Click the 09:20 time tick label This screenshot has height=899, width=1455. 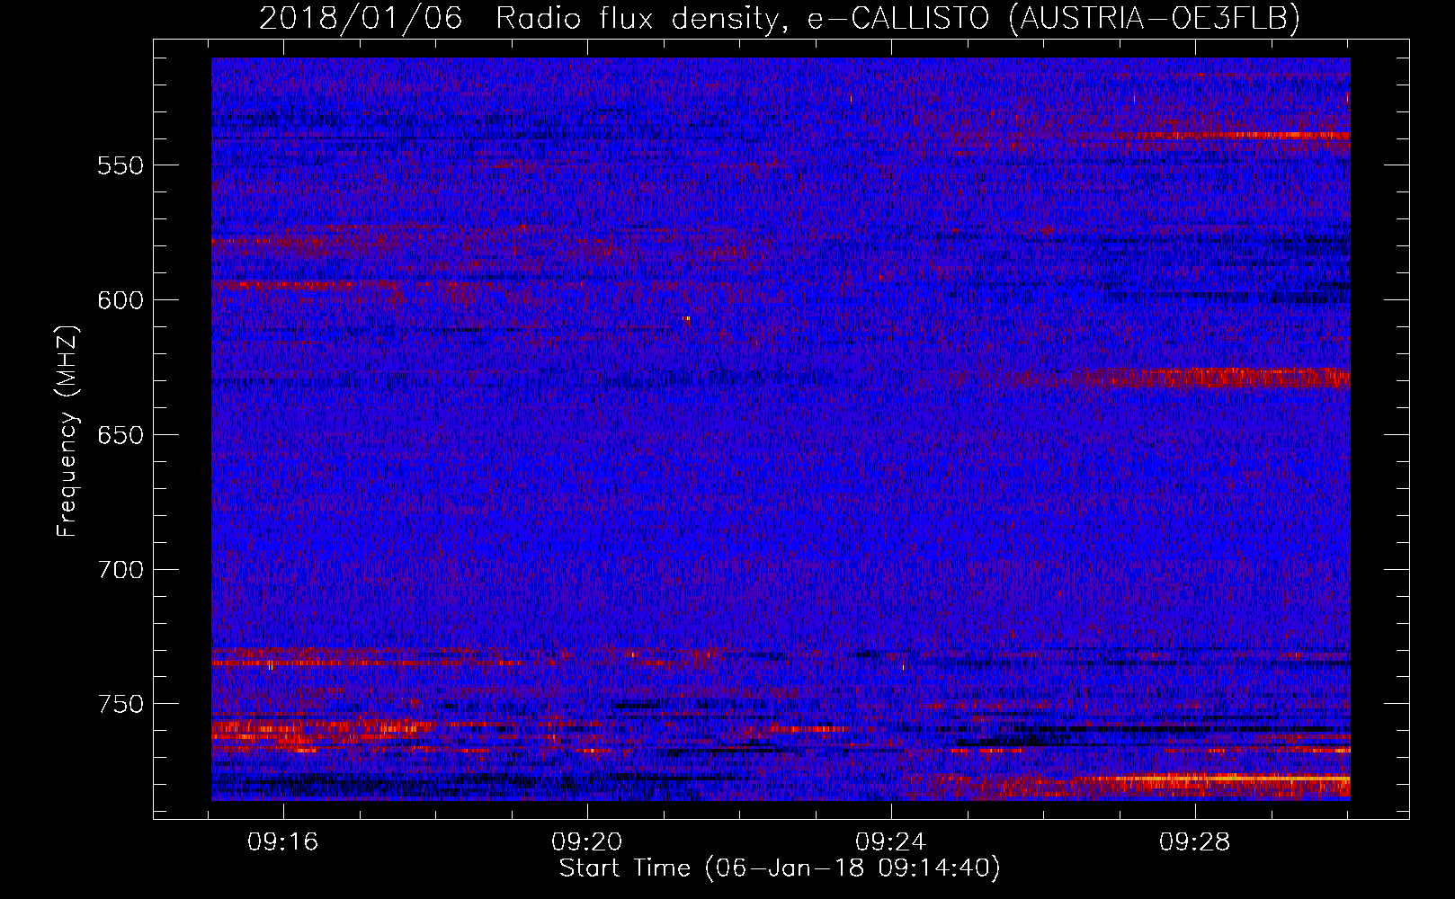(x=587, y=842)
